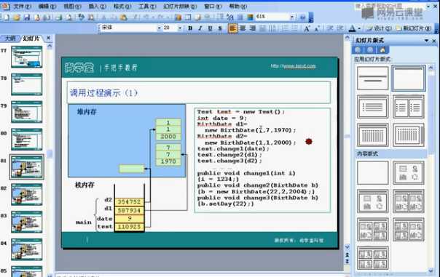Image resolution: width=440 pixels, height=277 pixels.
Task: Select the Title and Text layout thumbnail
Action: pyautogui.click(x=373, y=107)
